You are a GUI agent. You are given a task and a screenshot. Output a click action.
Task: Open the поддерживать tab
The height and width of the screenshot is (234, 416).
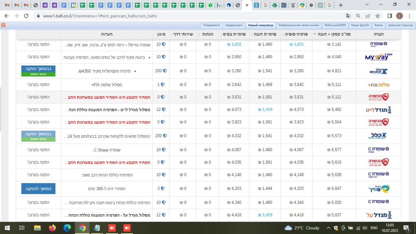point(234,25)
